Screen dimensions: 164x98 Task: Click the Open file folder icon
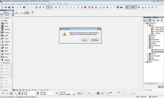coord(6,7)
